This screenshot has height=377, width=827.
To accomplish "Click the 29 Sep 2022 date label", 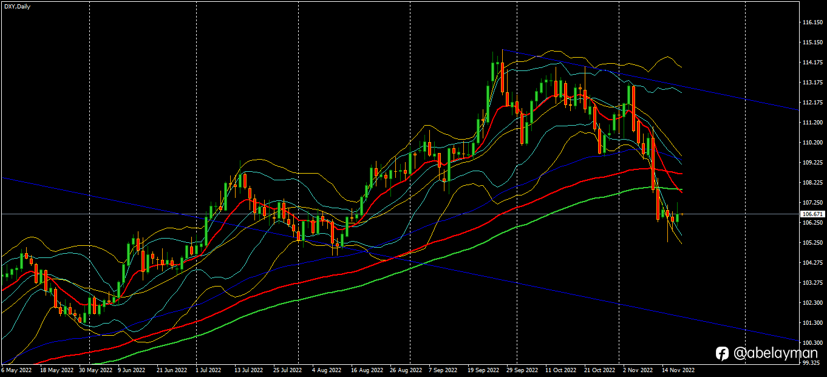I will coord(523,370).
